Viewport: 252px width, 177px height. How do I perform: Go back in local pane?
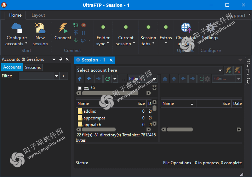pos(89,79)
